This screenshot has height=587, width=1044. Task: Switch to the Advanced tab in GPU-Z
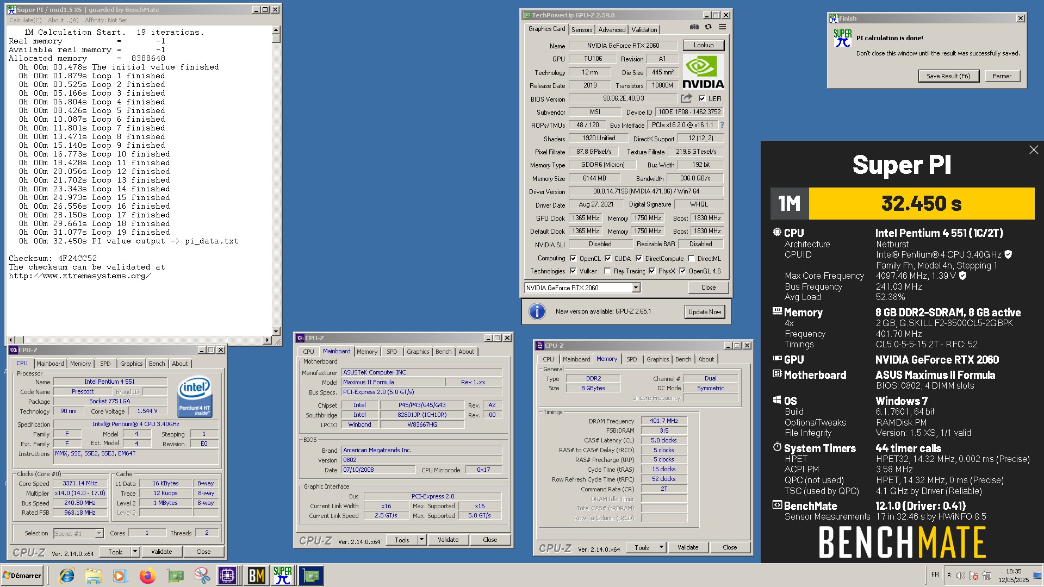coord(612,29)
